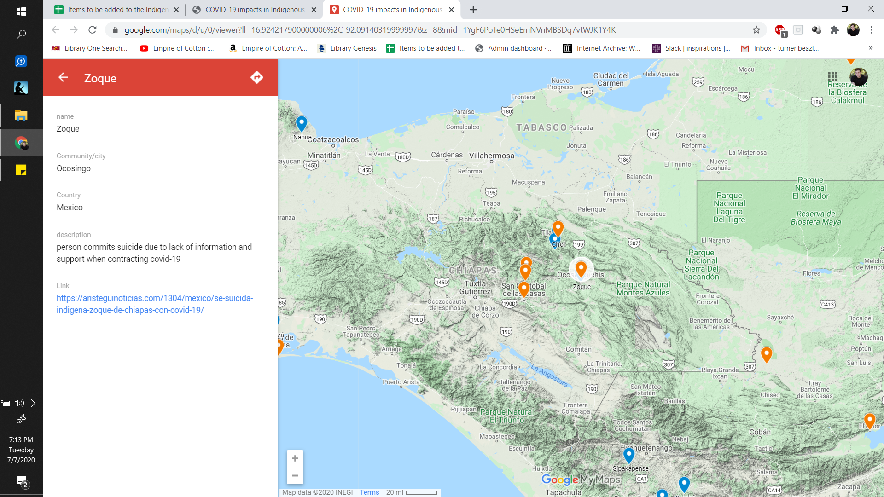Zoom out with the minus button

tap(295, 475)
